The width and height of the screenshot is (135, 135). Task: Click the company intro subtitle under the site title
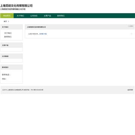tap(13, 9)
